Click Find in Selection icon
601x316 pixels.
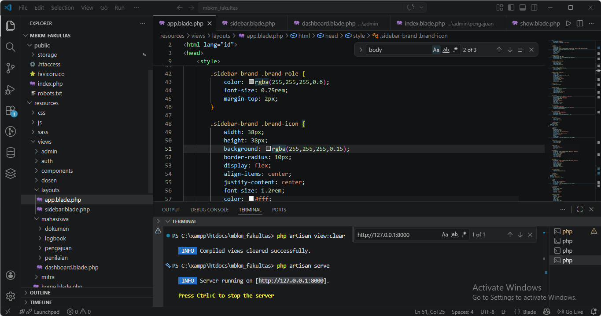520,50
